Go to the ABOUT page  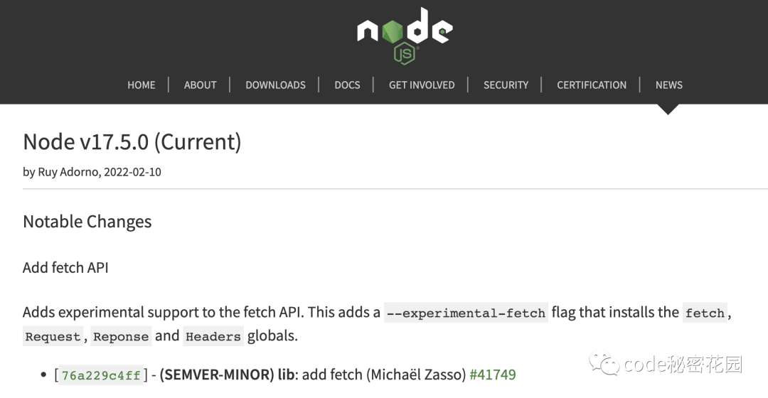(x=200, y=85)
